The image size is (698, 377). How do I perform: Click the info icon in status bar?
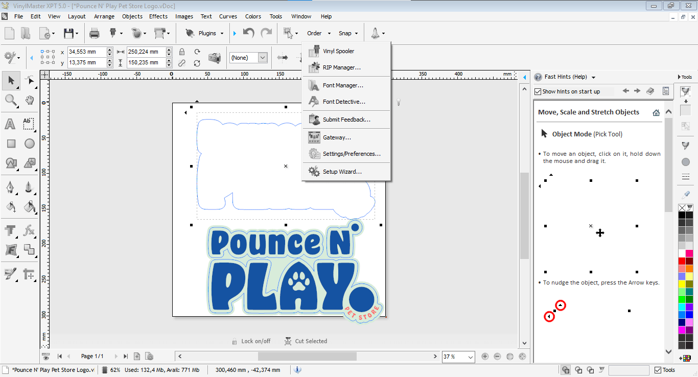[297, 370]
